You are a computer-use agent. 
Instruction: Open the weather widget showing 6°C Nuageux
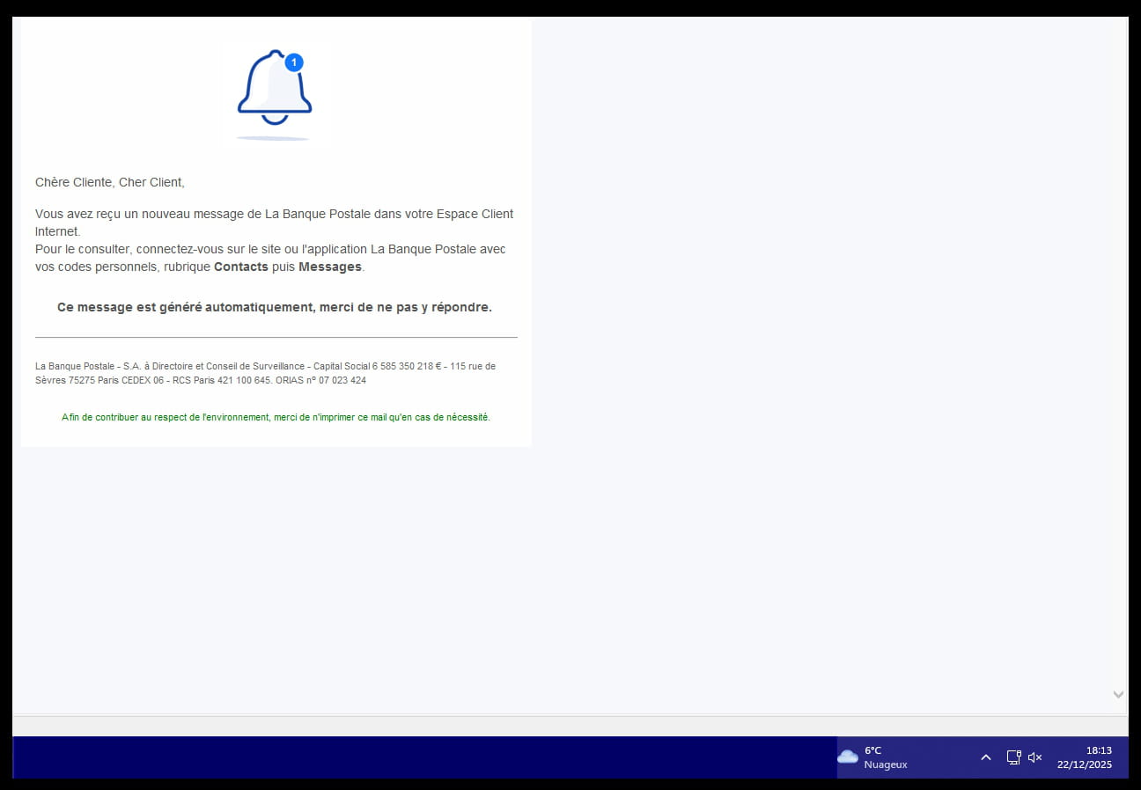pos(873,757)
